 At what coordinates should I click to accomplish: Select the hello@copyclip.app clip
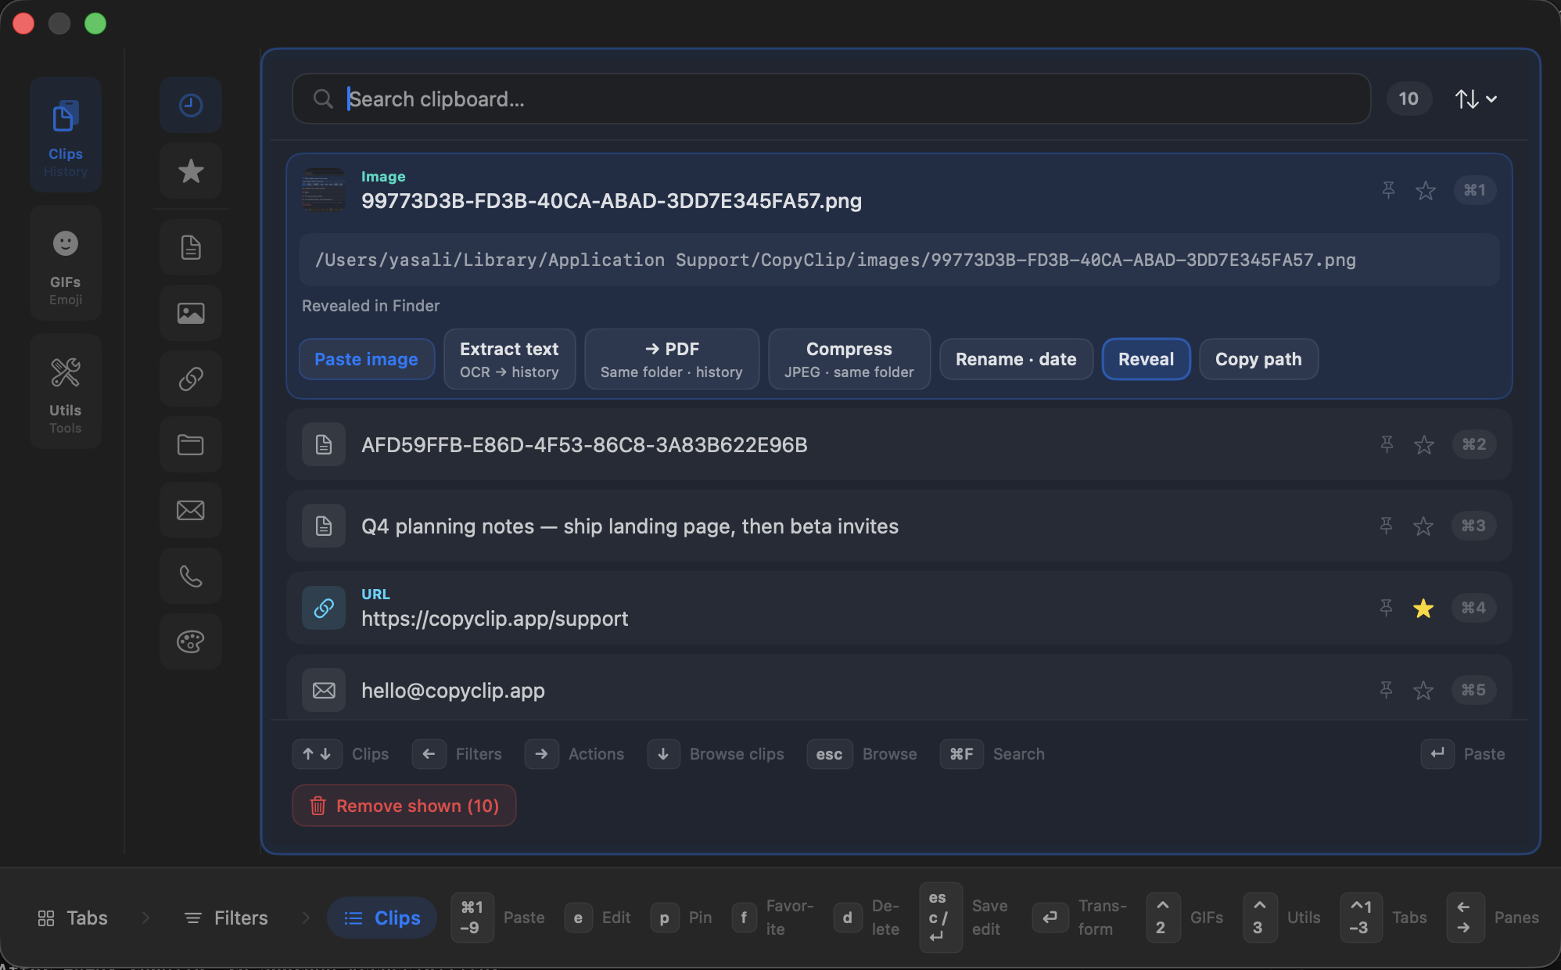click(899, 688)
